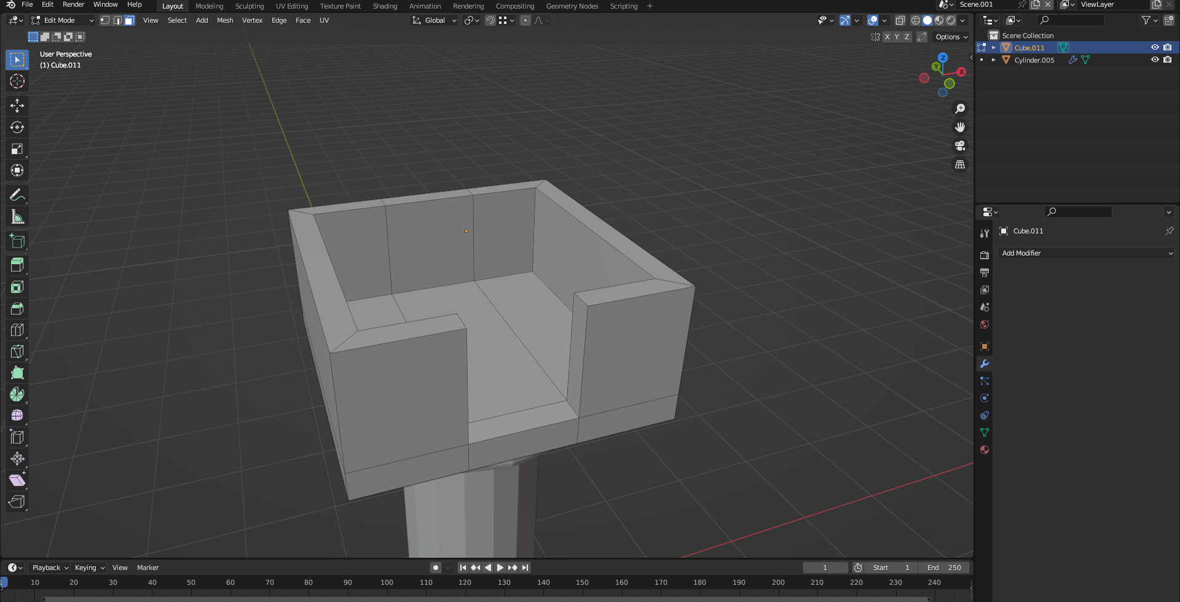Open the Render properties tab
The width and height of the screenshot is (1180, 602).
(x=985, y=256)
